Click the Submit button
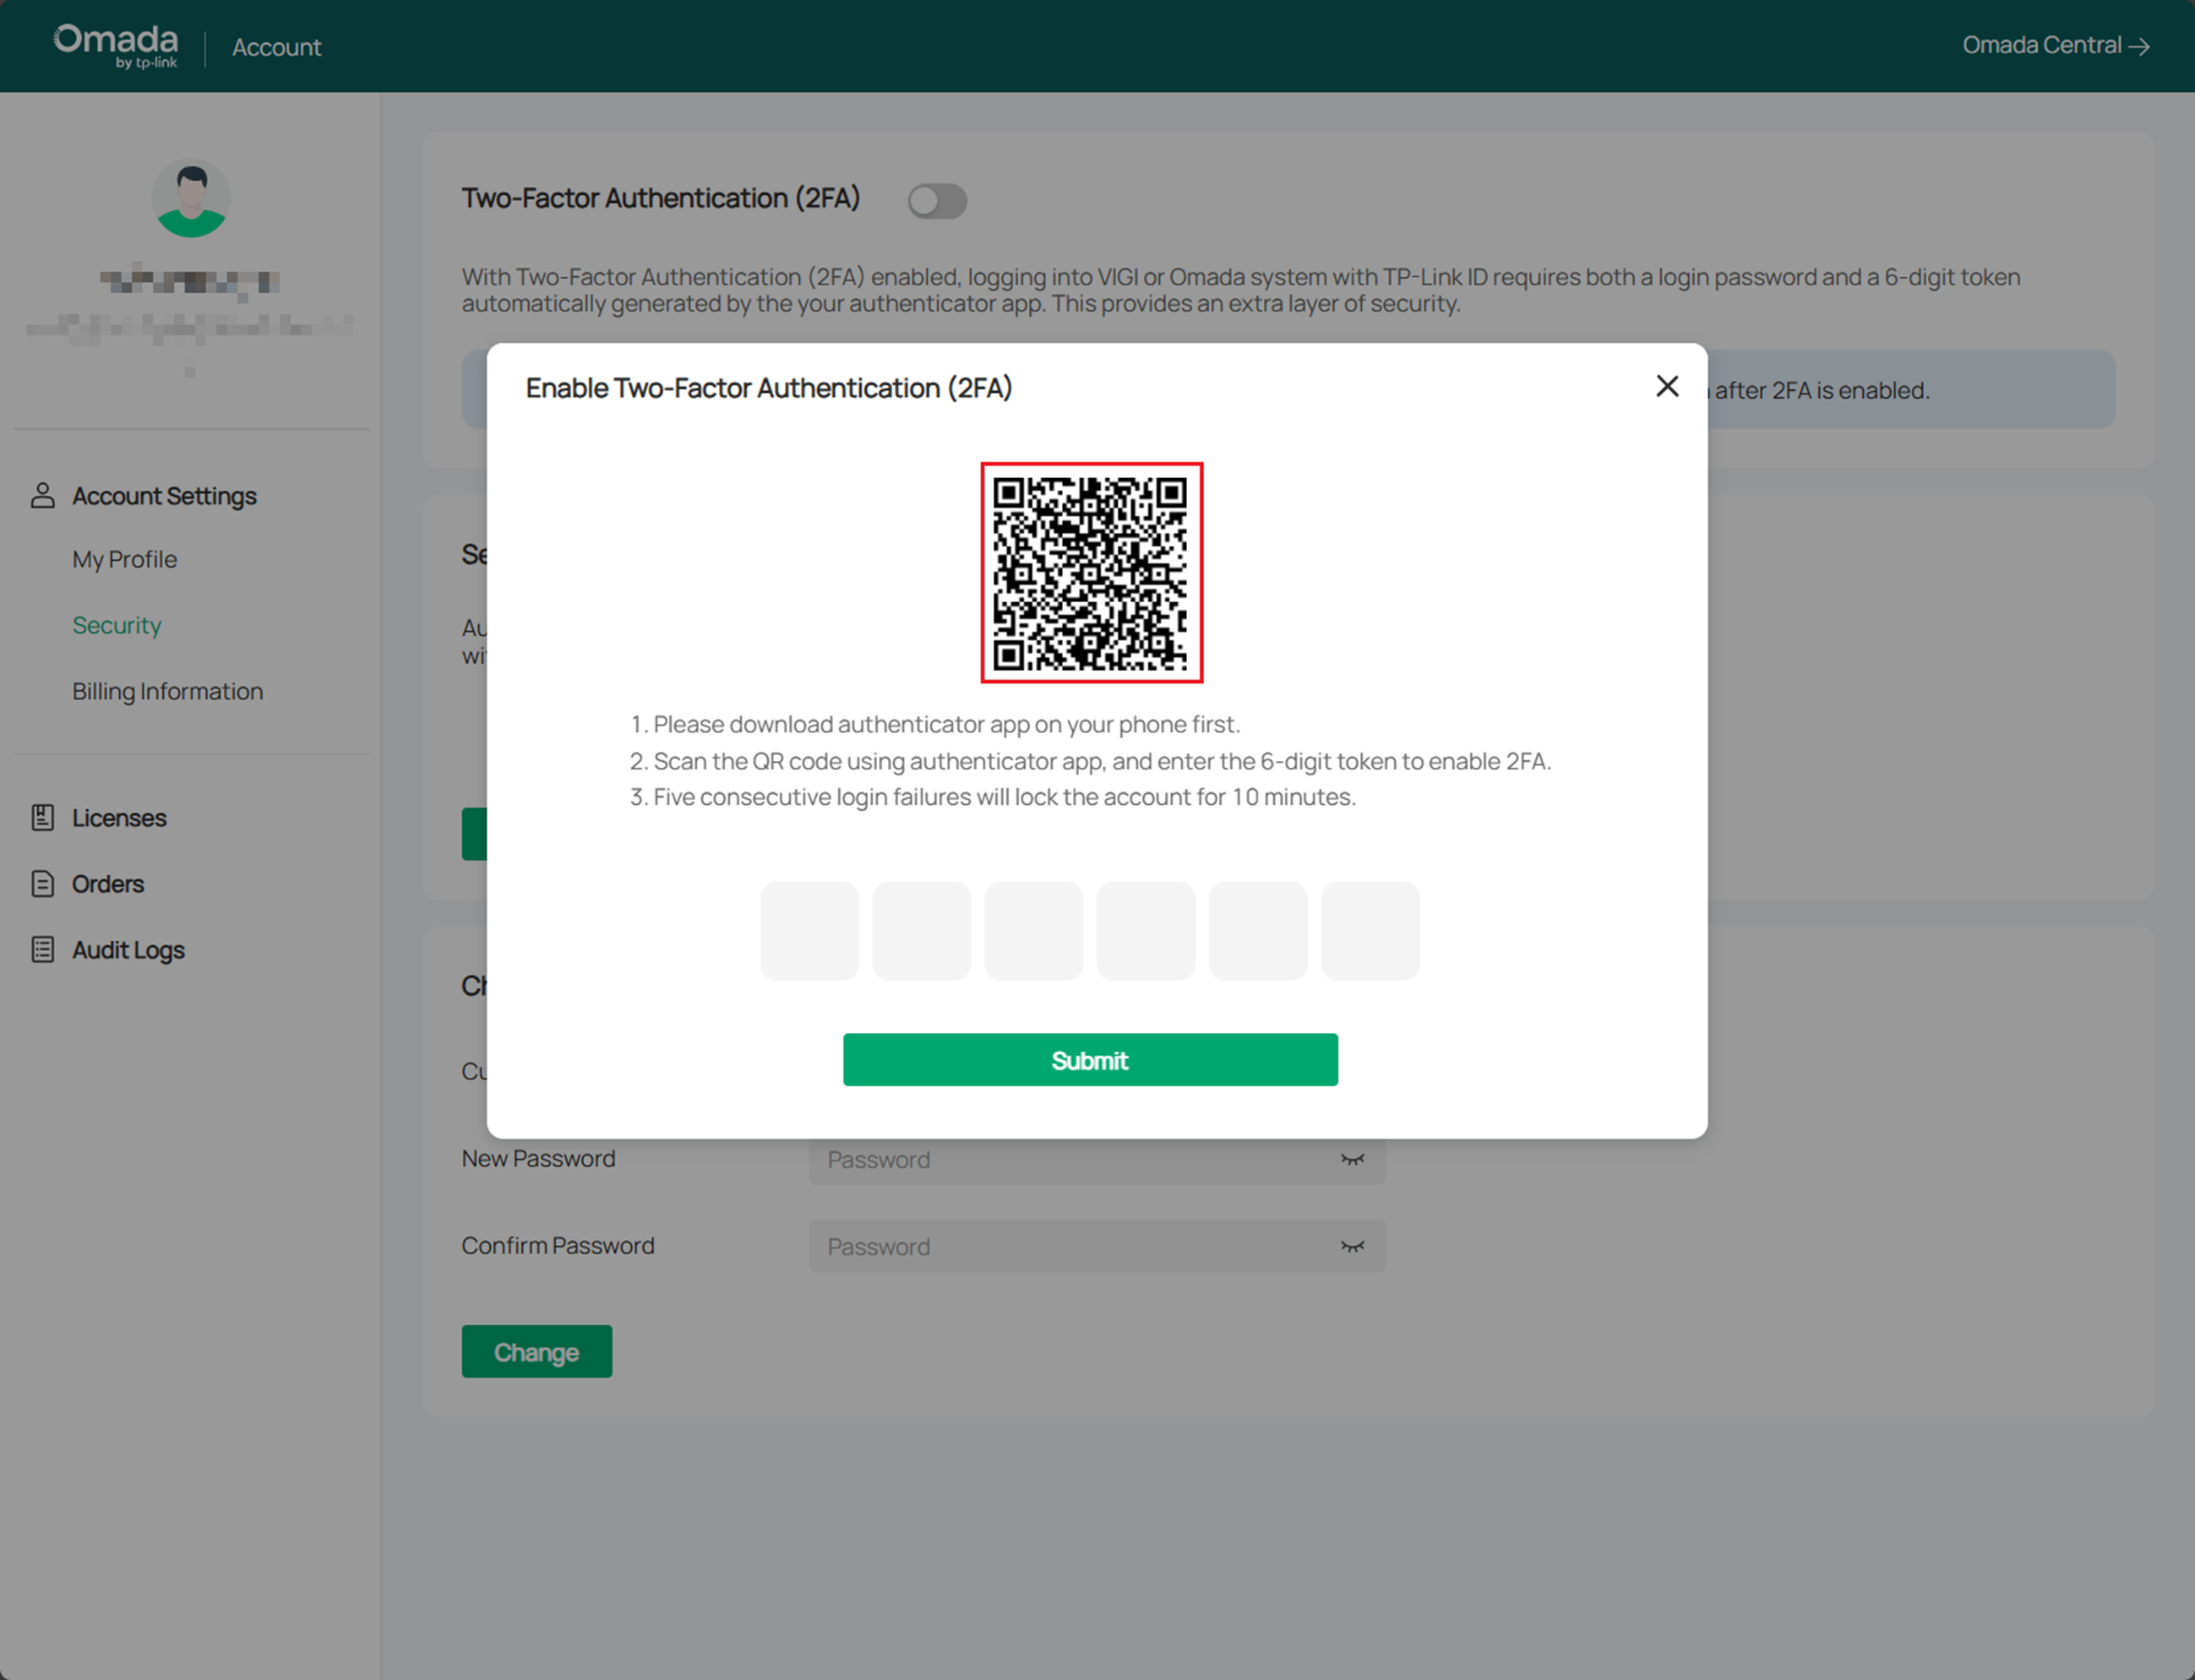This screenshot has height=1680, width=2195. [x=1090, y=1059]
